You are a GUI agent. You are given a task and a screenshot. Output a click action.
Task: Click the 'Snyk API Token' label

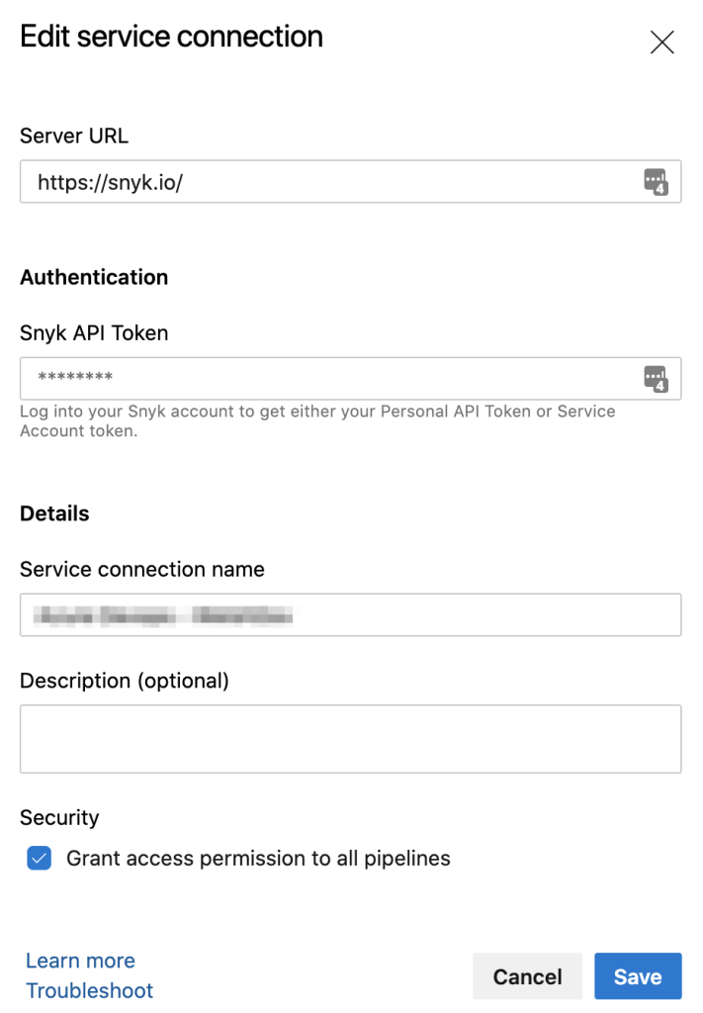pos(94,333)
